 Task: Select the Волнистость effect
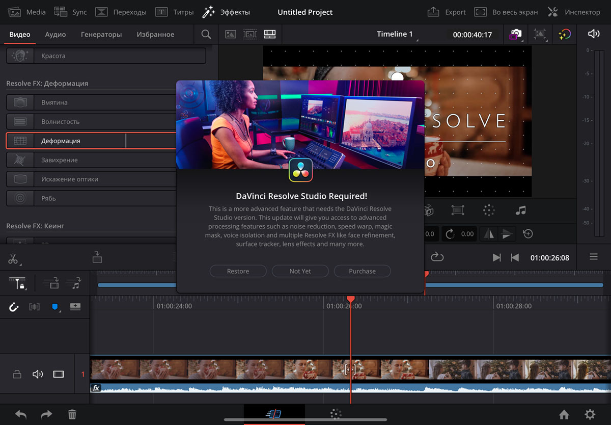pyautogui.click(x=91, y=122)
